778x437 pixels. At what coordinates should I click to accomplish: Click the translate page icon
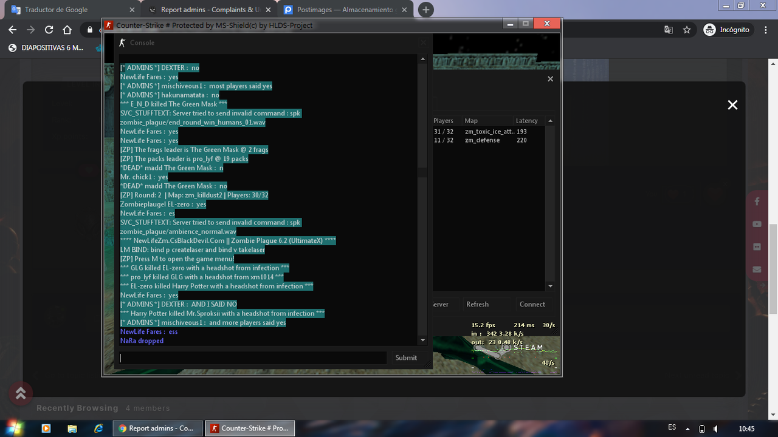click(x=669, y=30)
